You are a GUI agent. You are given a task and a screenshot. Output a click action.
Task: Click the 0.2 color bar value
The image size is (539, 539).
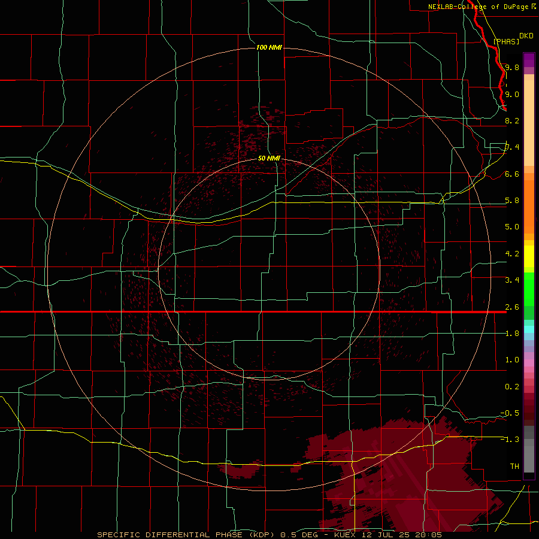coord(512,387)
